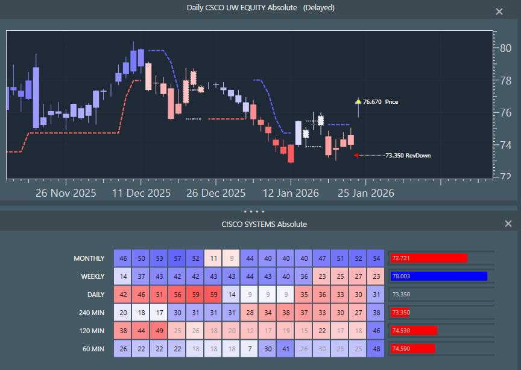Click the blue 78.003 bar for WEEKLY
The height and width of the screenshot is (370, 521).
click(x=438, y=276)
